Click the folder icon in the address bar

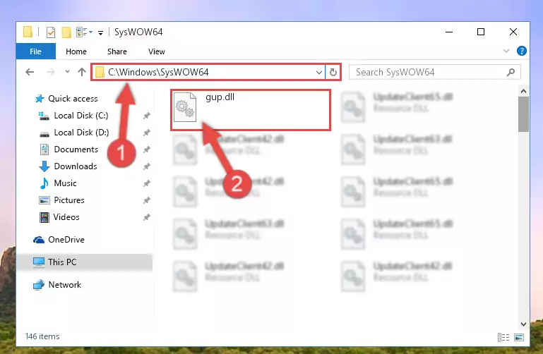100,72
